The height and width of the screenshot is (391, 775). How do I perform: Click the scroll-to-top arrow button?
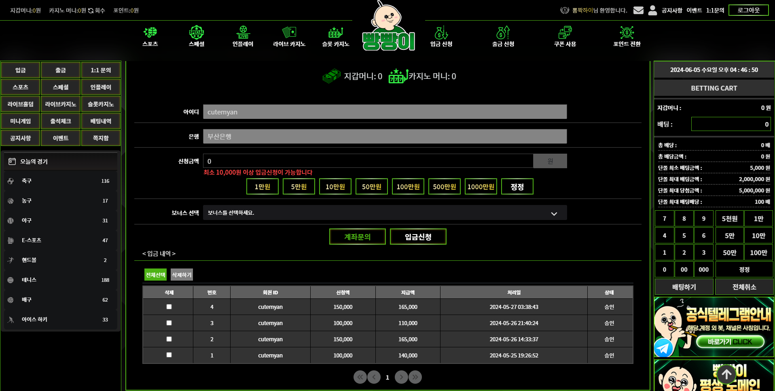point(726,374)
